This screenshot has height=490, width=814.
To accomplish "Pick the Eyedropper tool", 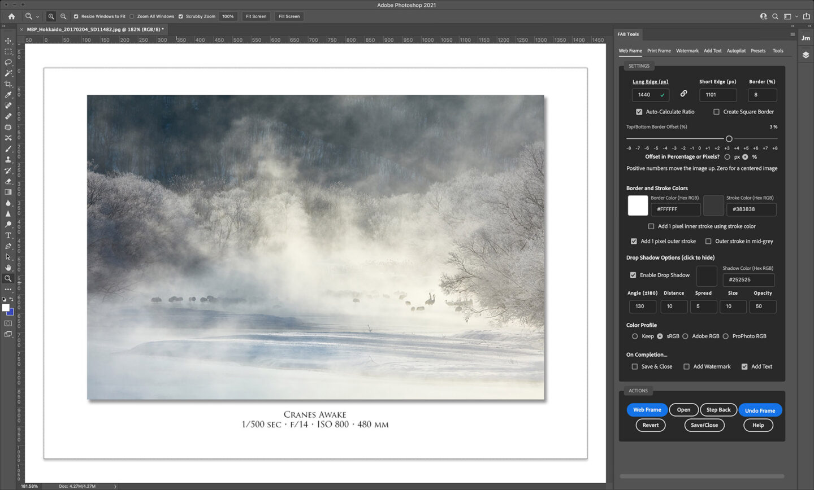I will (8, 95).
